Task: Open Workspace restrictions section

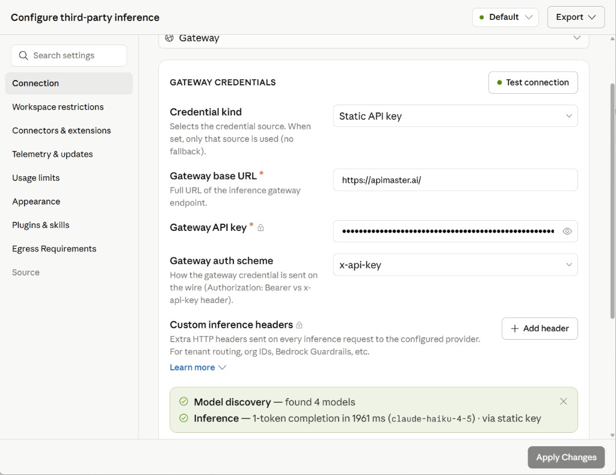Action: click(58, 107)
